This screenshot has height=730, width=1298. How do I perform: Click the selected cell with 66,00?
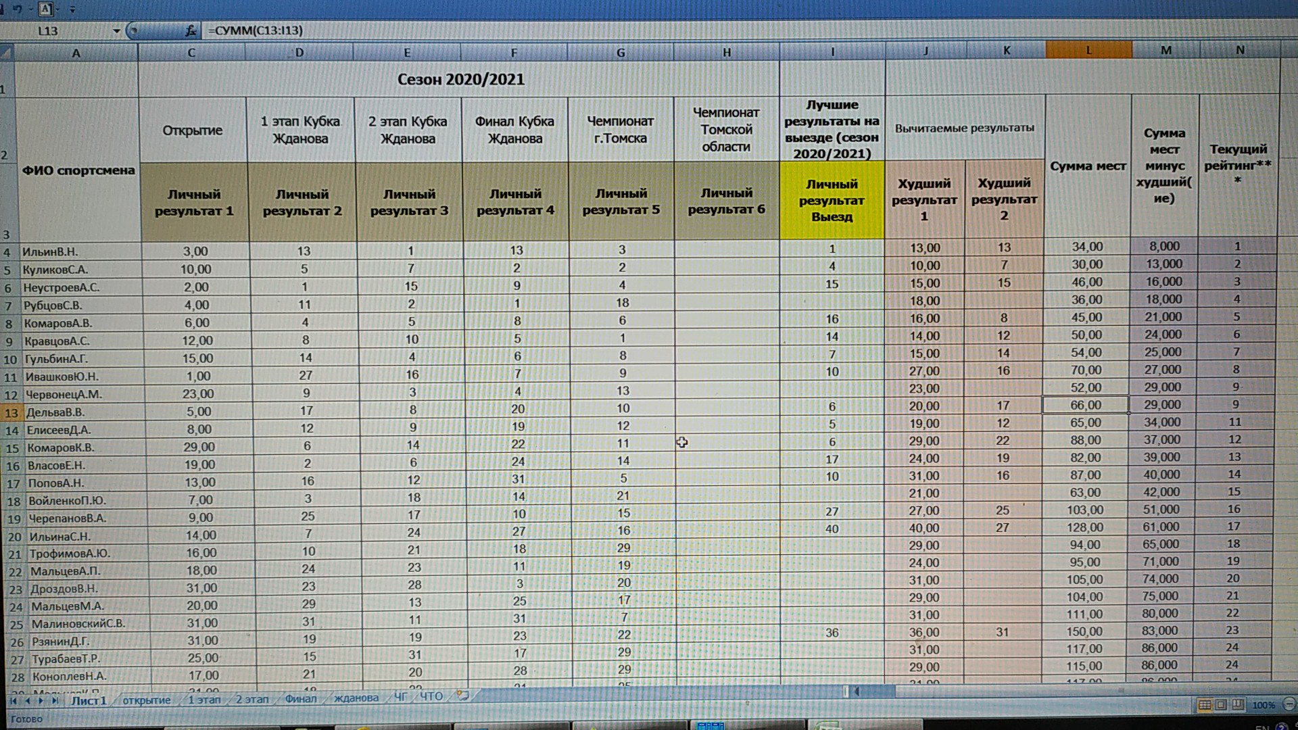click(1086, 405)
